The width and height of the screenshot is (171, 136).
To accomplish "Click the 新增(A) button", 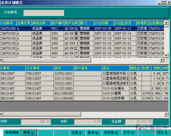I will point(29,133).
